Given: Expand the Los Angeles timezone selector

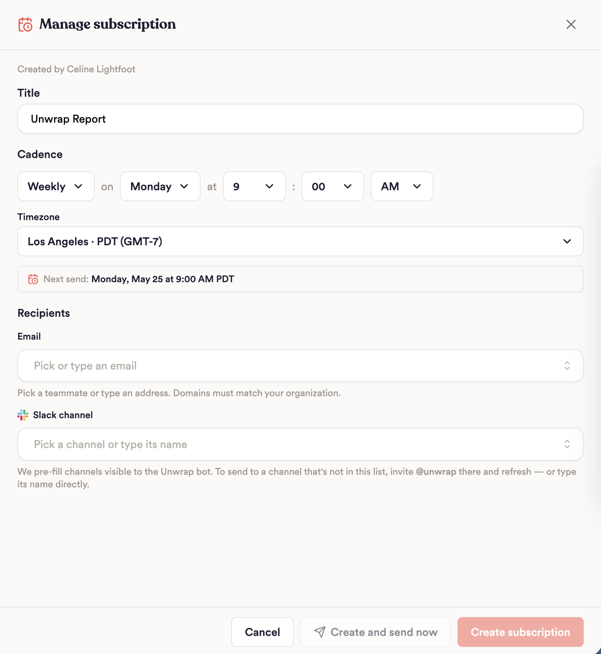Looking at the screenshot, I should click(300, 241).
